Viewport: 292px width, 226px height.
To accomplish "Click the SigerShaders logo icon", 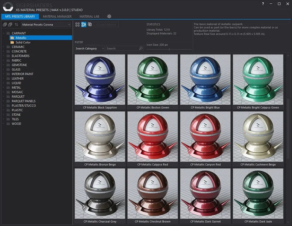I will [8, 7].
